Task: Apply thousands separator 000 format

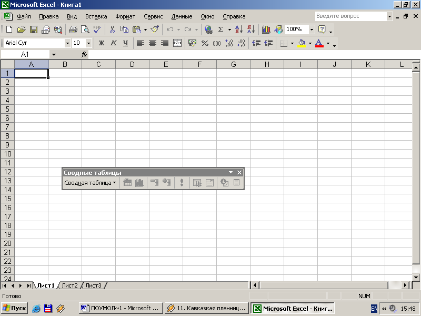Action: (x=217, y=43)
